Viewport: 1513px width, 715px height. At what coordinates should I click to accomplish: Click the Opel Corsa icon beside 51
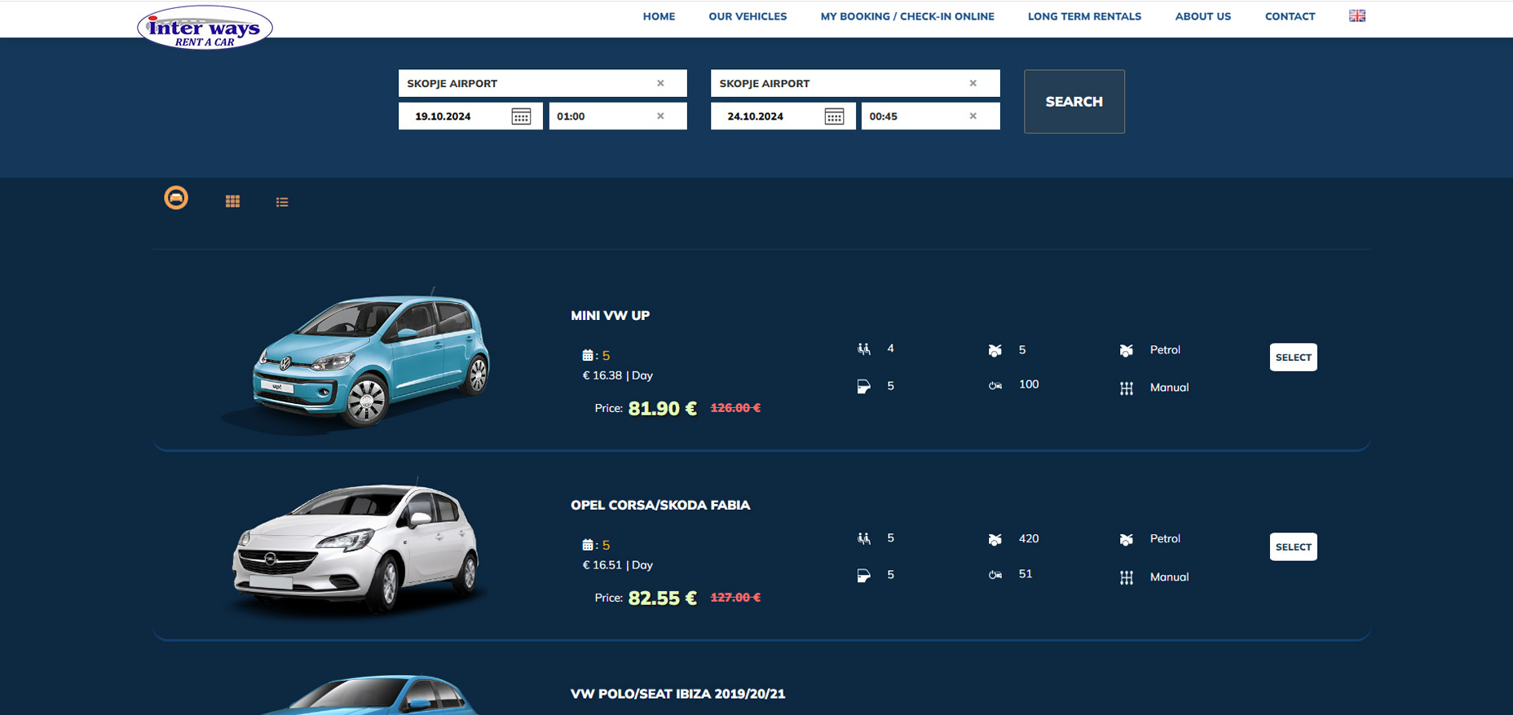tap(995, 575)
